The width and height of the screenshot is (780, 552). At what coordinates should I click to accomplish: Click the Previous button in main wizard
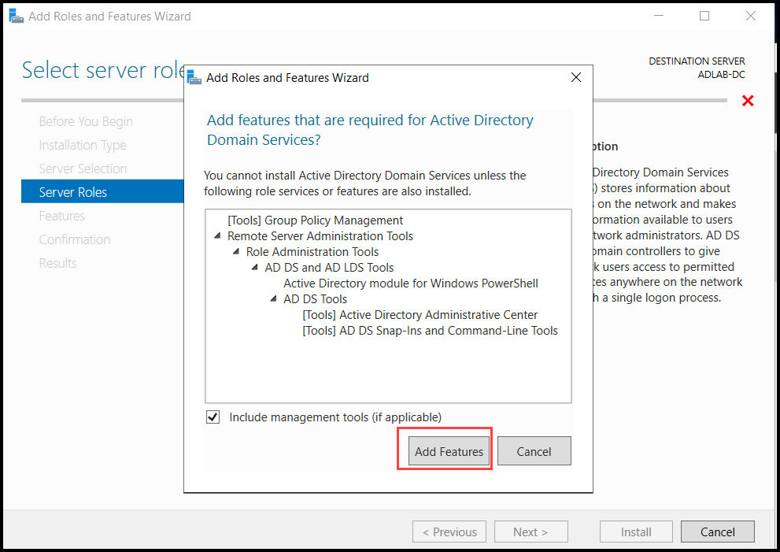449,532
